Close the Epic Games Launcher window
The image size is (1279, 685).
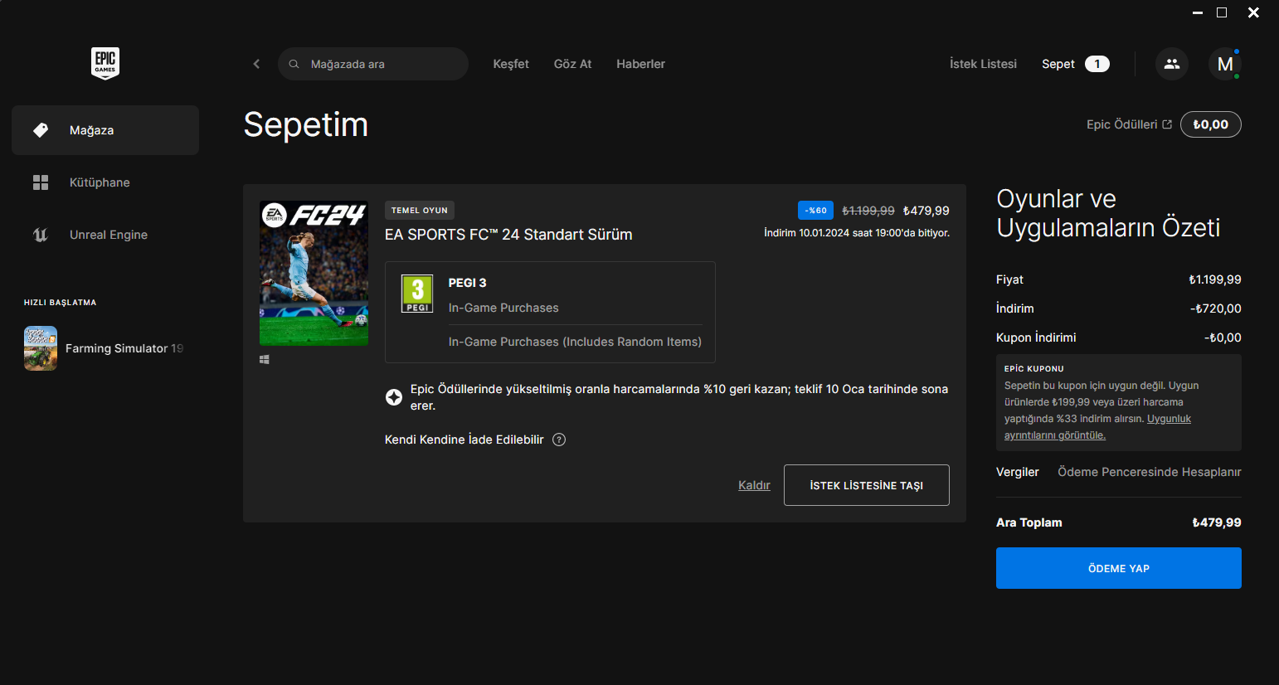[1254, 12]
